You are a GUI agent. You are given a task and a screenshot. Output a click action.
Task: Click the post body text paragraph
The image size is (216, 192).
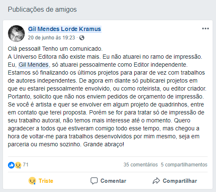(x=107, y=96)
